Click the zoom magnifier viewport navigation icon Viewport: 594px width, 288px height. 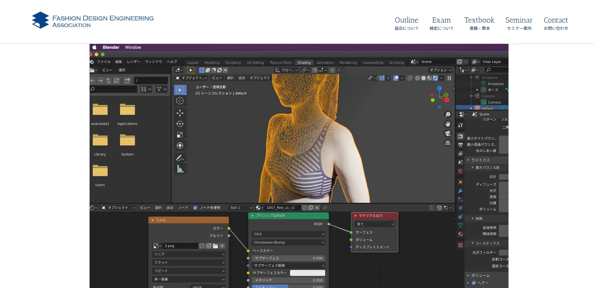click(448, 115)
